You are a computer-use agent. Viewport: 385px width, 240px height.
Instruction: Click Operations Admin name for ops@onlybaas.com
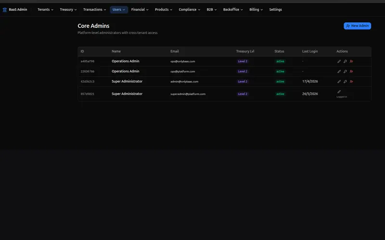[126, 61]
